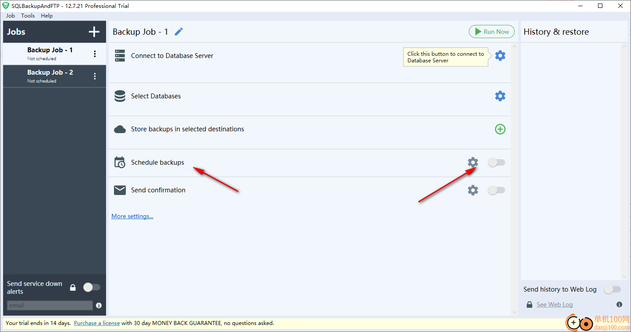631x332 pixels.
Task: Open Backup Job - 1 three-dot menu
Action: click(95, 54)
